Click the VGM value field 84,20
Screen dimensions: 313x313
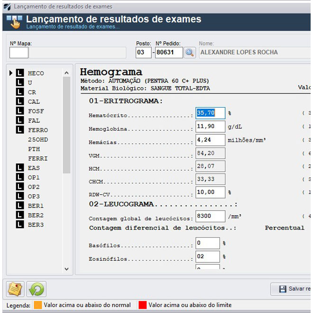[211, 153]
